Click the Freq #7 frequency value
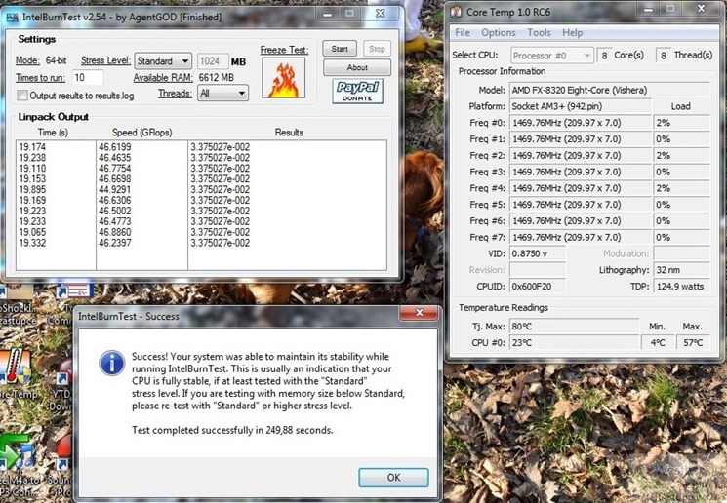 click(581, 237)
